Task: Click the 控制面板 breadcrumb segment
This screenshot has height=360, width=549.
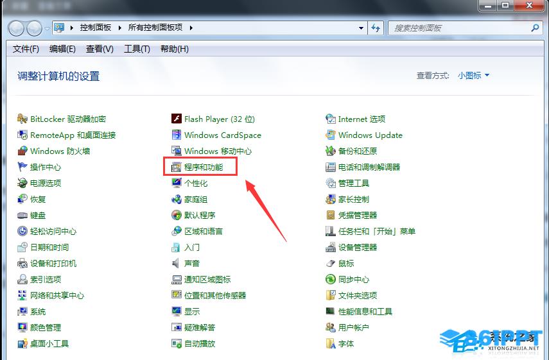Action: click(x=96, y=28)
